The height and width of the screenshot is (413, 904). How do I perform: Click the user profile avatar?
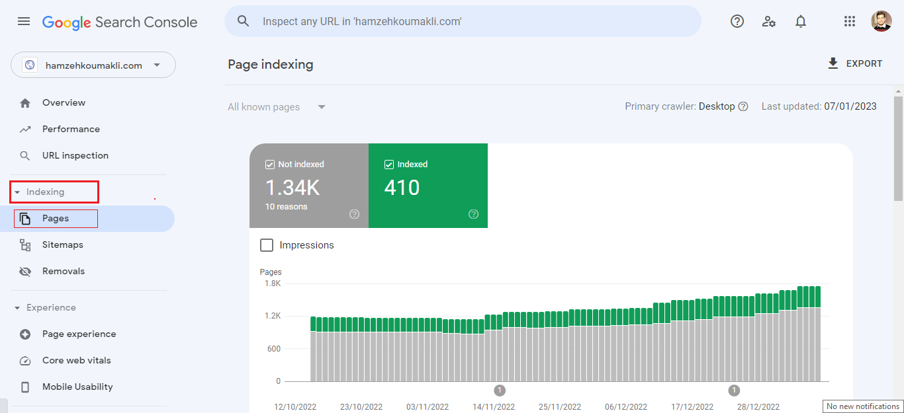click(881, 21)
